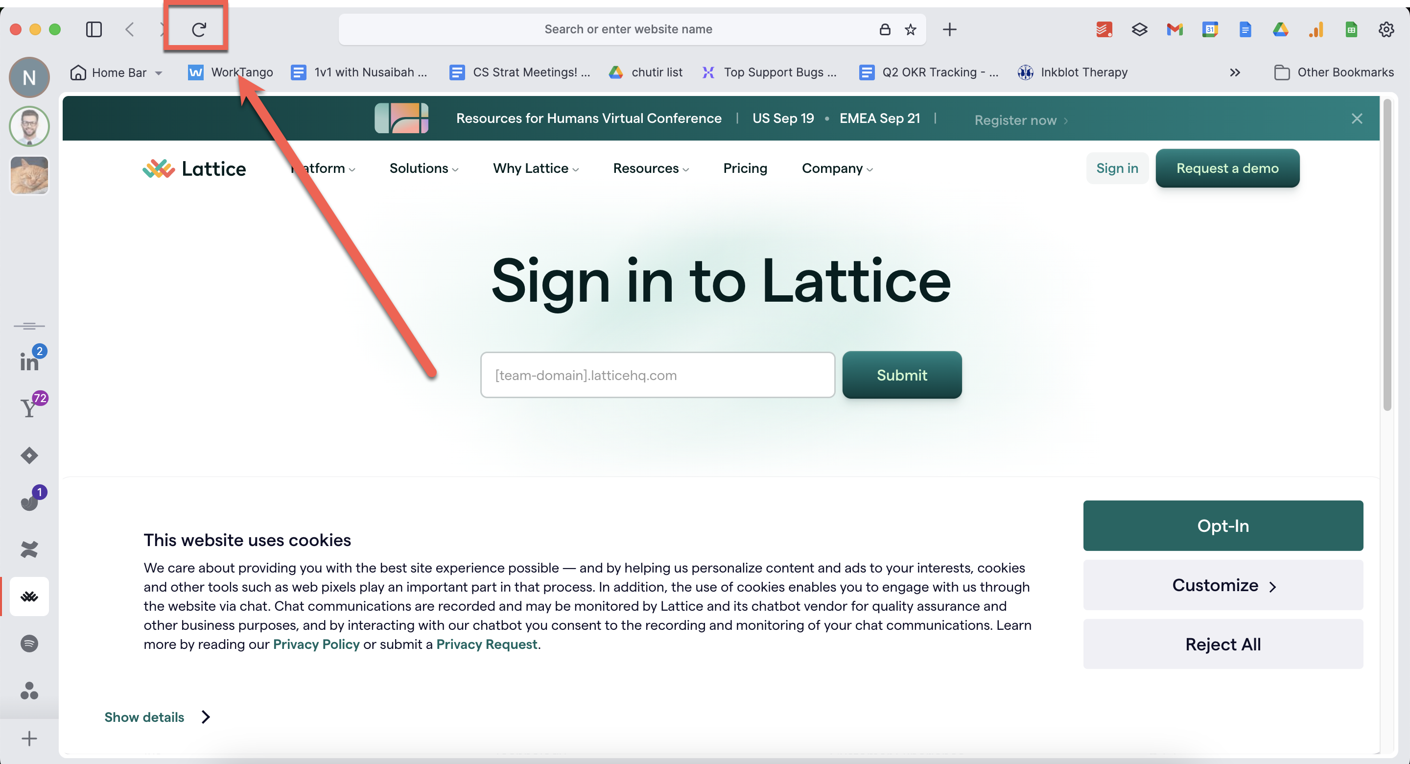Open the CS Strat Meetings bookmark
The height and width of the screenshot is (764, 1410).
pos(519,72)
